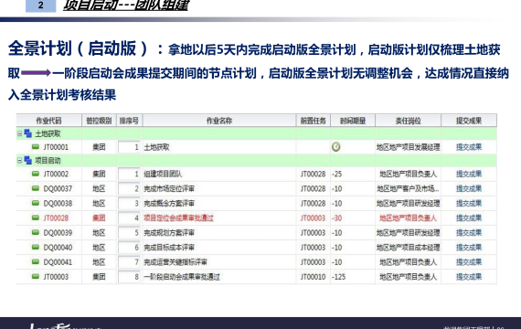The image size is (521, 329).
Task: Open 提交成果 link for 一阶段启动会成果审批通过 row
Action: pyautogui.click(x=469, y=277)
